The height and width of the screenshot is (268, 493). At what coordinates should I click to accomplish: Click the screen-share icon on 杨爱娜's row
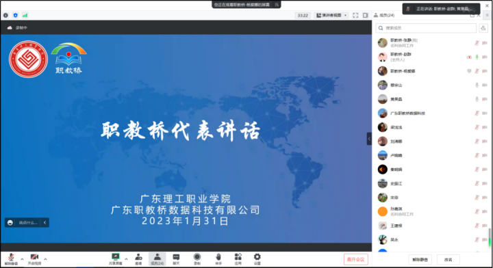469,71
